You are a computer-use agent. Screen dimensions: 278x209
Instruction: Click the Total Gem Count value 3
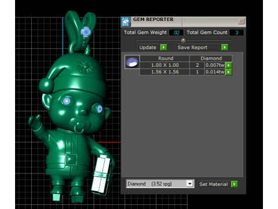pos(236,33)
